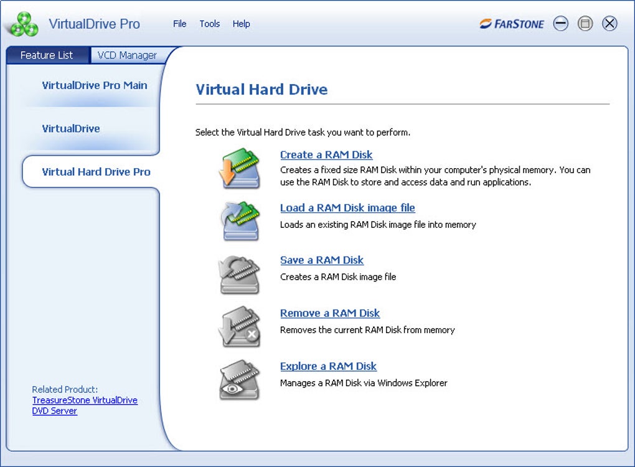Click 'Manages a RAM Disk via Windows Explorer' text

[x=364, y=383]
